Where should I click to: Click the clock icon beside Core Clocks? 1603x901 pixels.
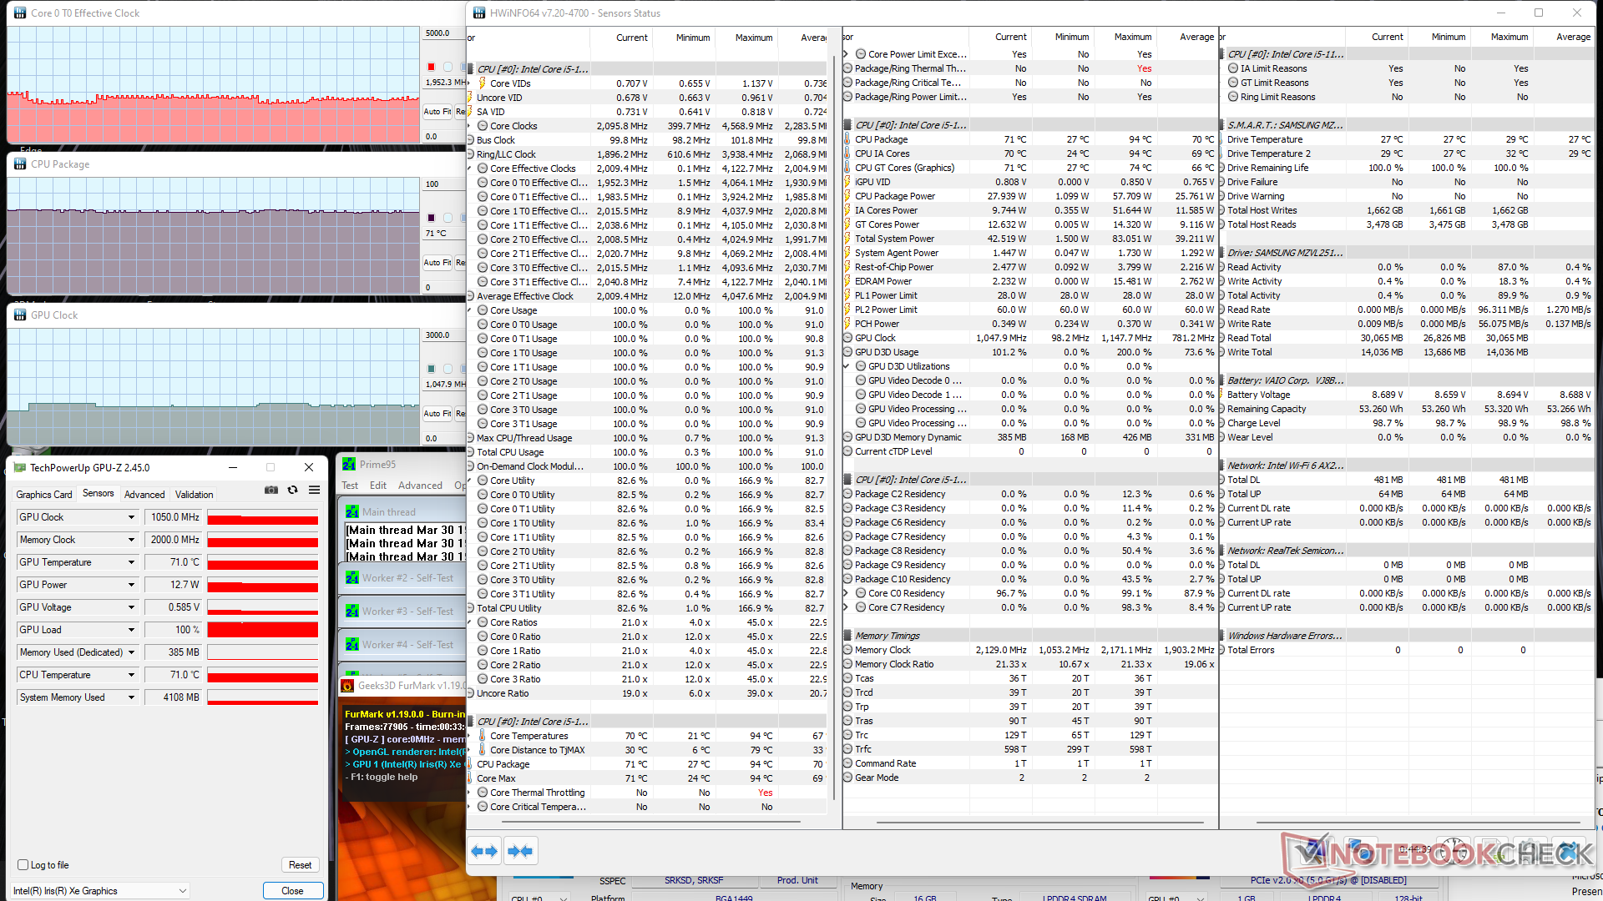tap(483, 126)
